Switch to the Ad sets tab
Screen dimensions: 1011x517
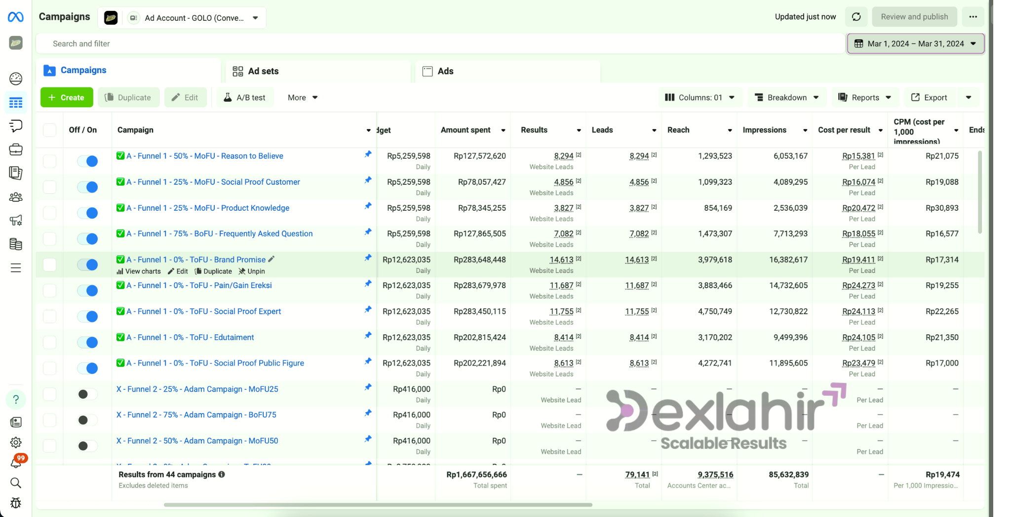pos(263,71)
